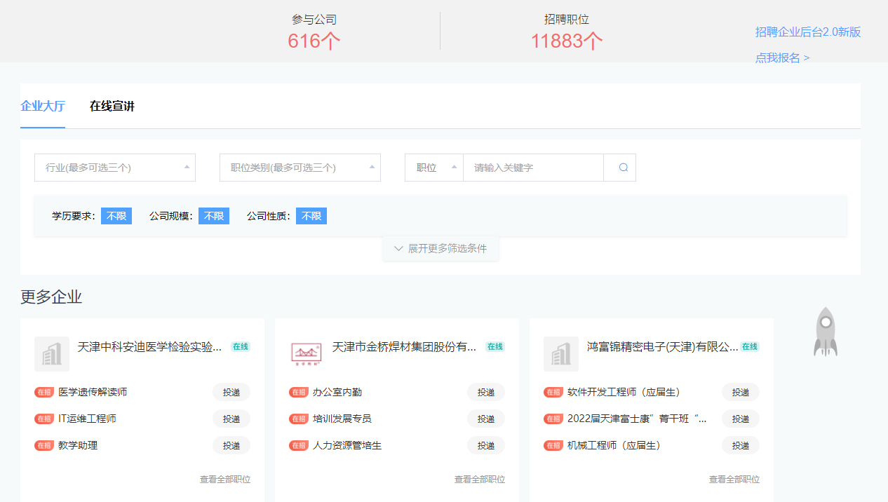This screenshot has height=502, width=888.
Task: Open 查看全部职位 link for 鸿富锦精密电子
Action: click(734, 480)
